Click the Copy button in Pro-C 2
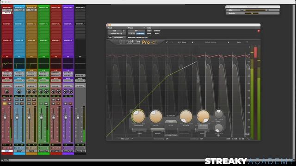 (184, 42)
